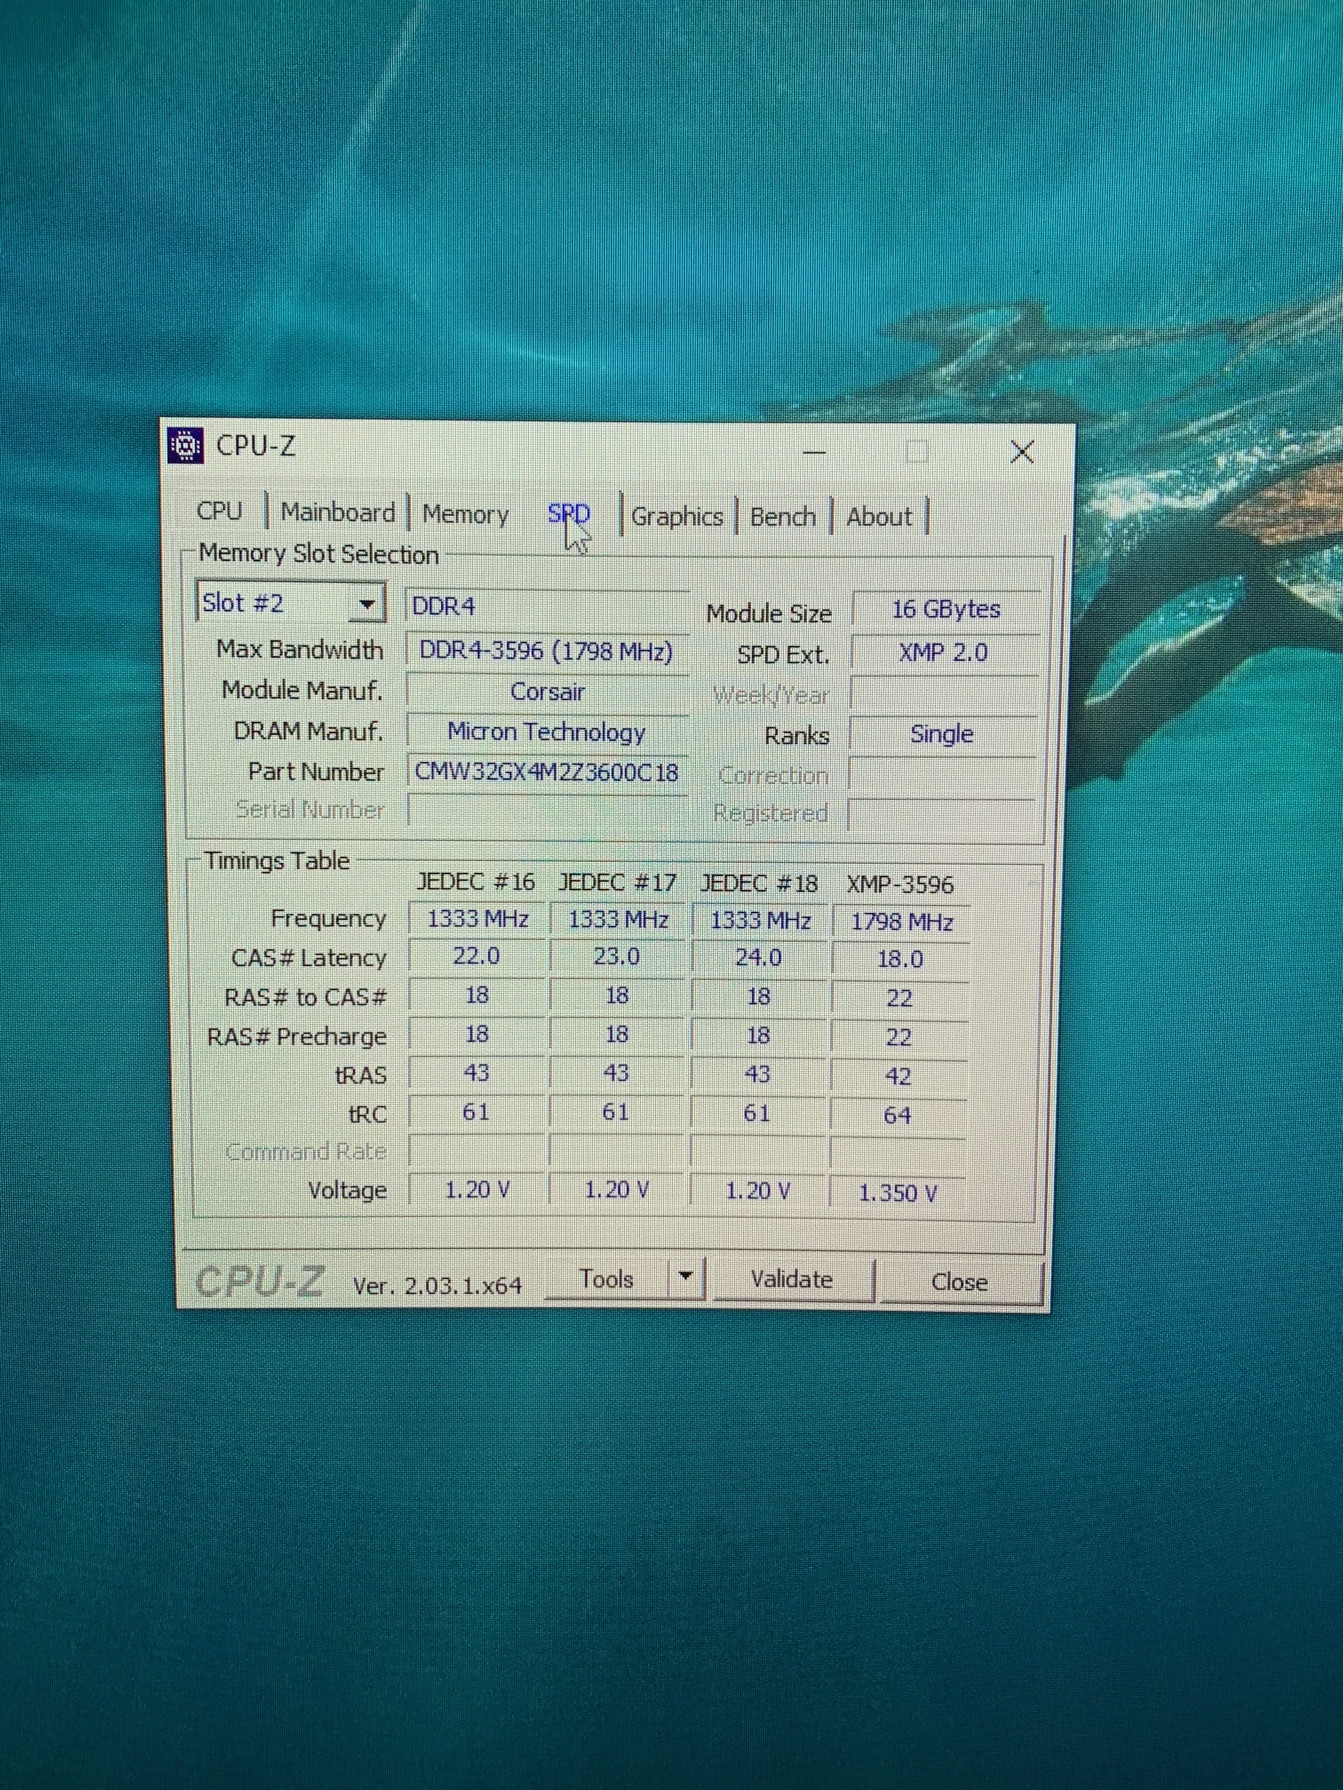The width and height of the screenshot is (1343, 1790).
Task: Open the Bench tab
Action: click(x=782, y=516)
